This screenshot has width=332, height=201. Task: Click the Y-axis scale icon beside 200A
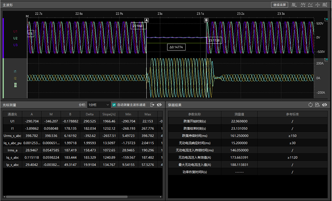326,60
